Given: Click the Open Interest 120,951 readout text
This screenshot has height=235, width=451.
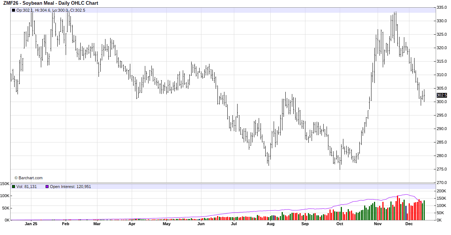Looking at the screenshot, I should pos(70,187).
